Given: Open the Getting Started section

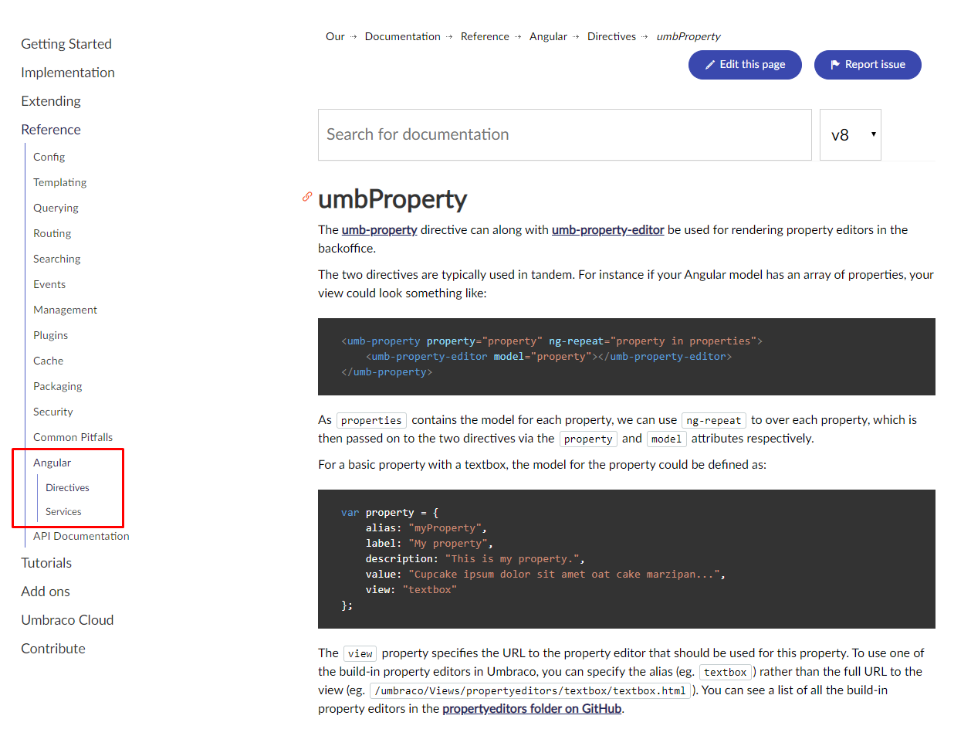Looking at the screenshot, I should click(66, 44).
